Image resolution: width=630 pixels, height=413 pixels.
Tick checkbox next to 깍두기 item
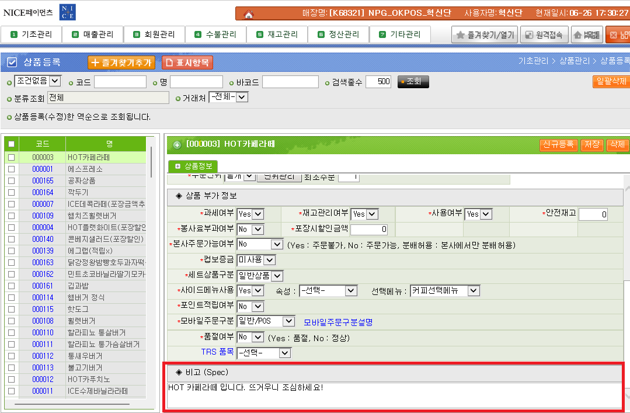click(x=11, y=192)
